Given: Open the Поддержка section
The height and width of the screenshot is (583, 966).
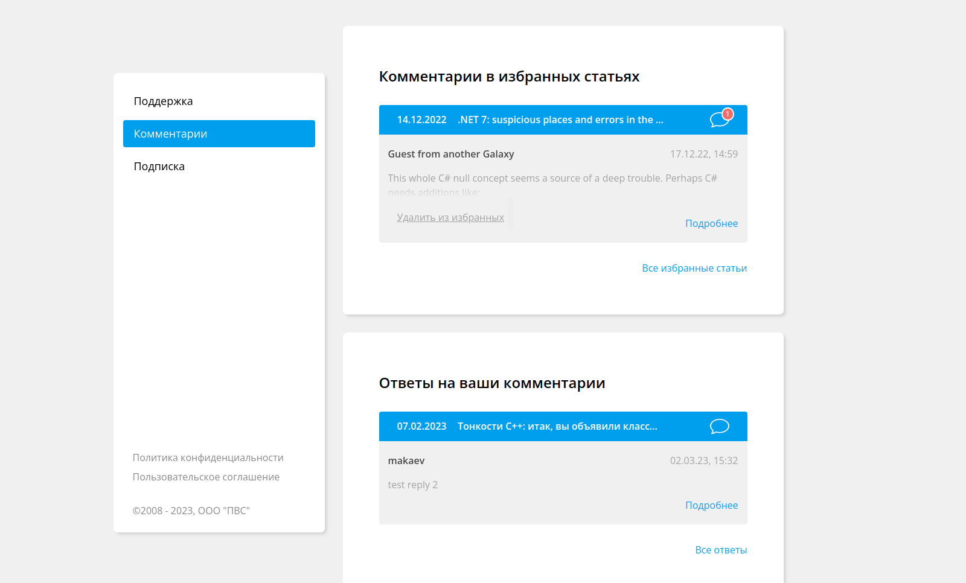Looking at the screenshot, I should tap(162, 101).
